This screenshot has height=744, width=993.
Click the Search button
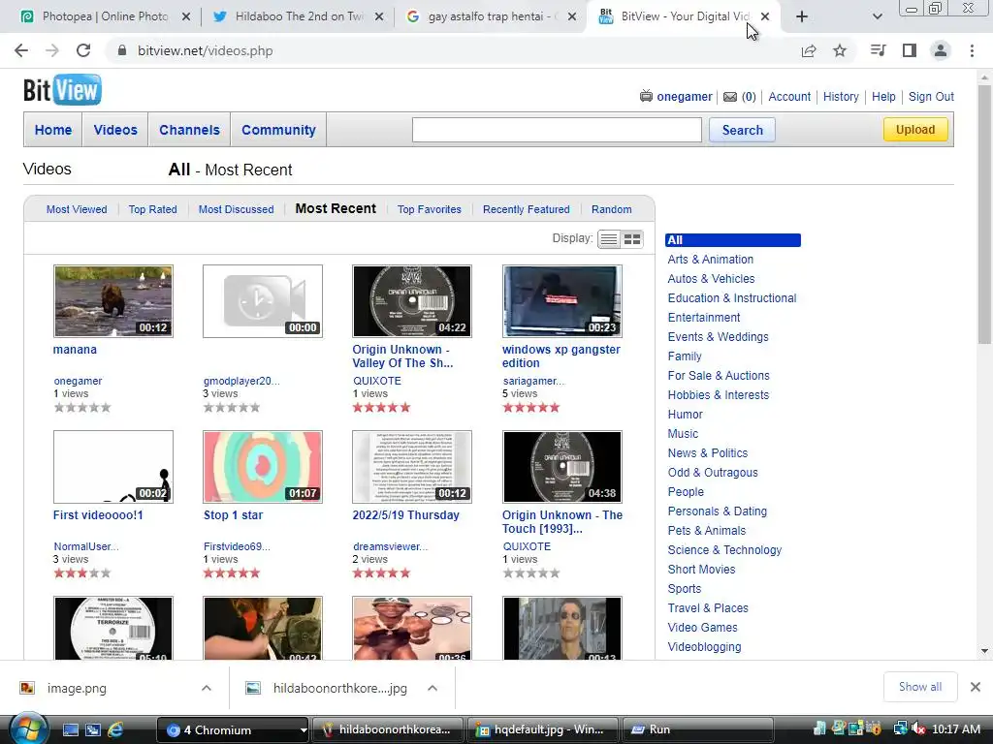tap(742, 130)
